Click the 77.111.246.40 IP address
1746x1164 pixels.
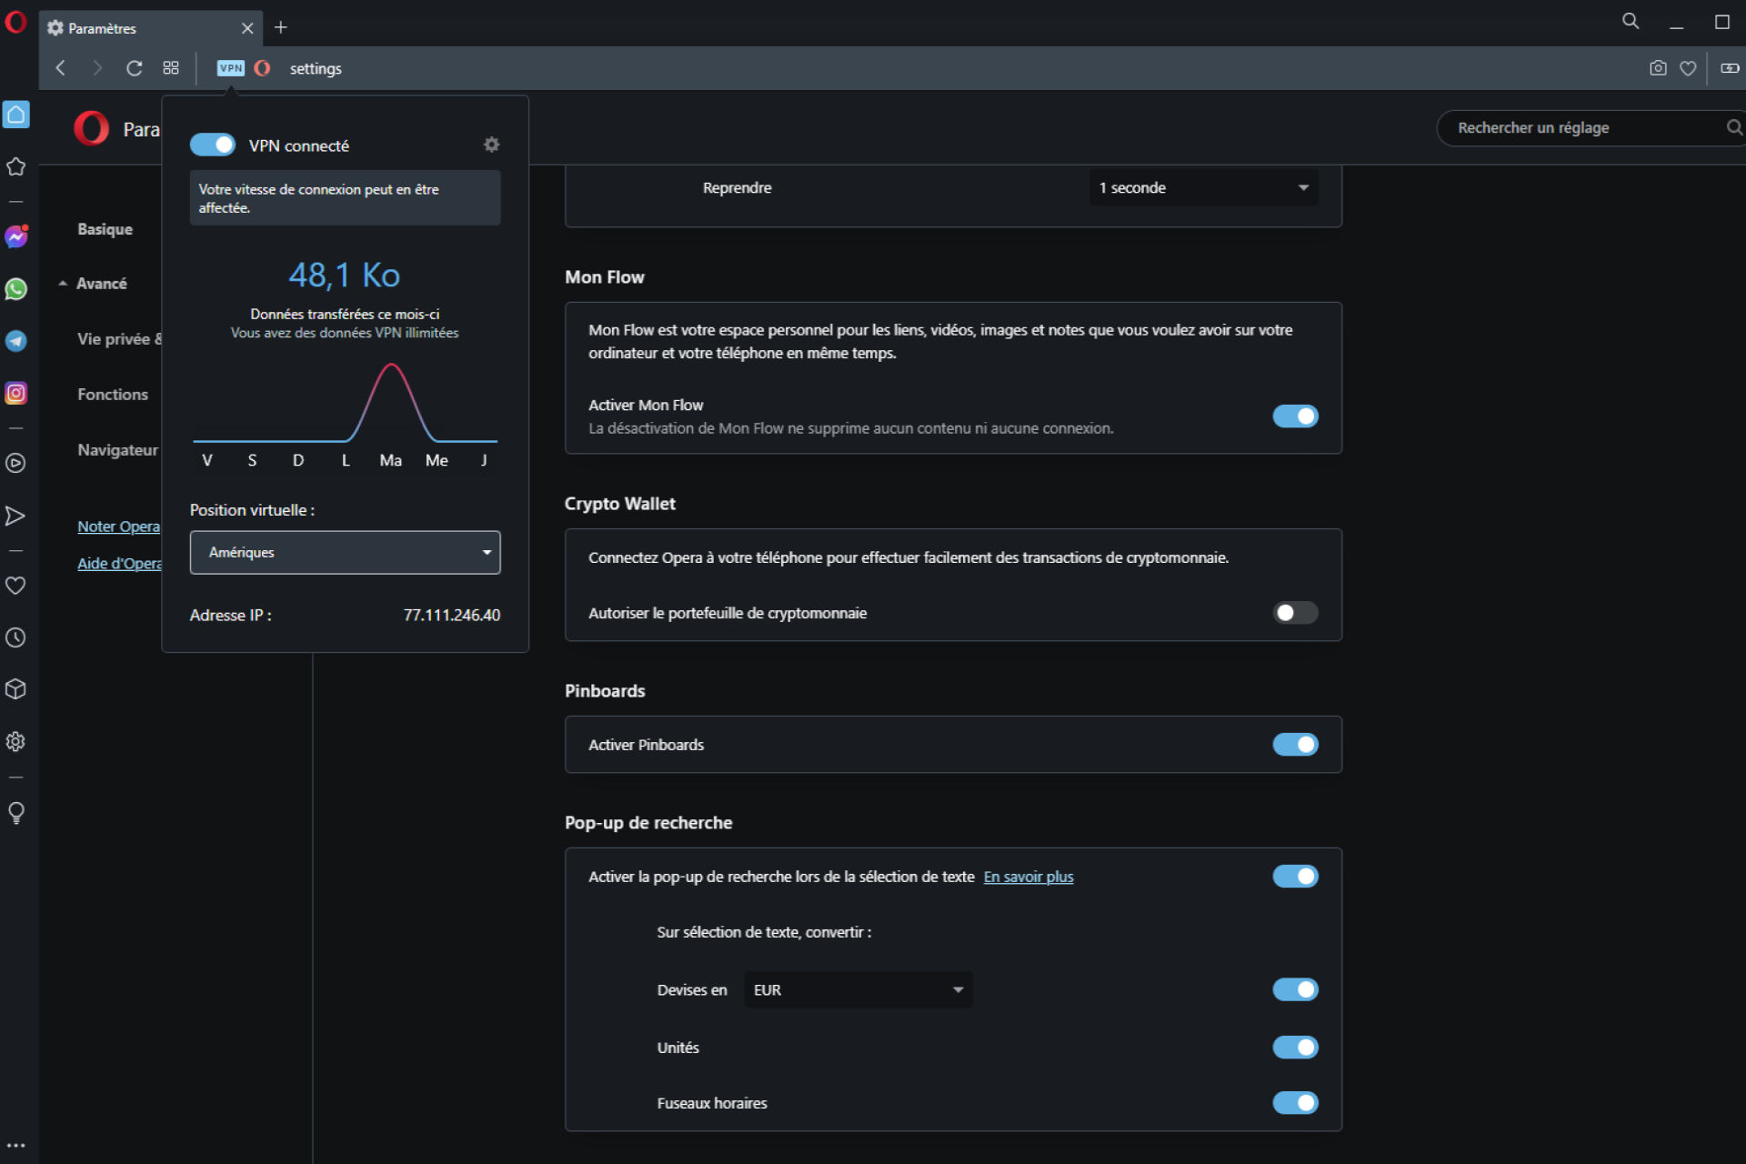coord(452,616)
